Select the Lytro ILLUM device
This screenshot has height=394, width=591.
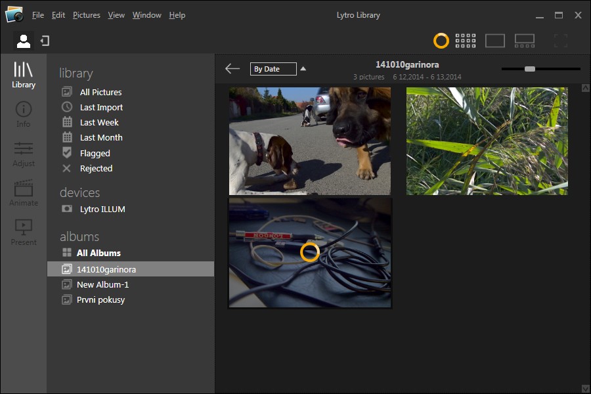click(x=102, y=209)
